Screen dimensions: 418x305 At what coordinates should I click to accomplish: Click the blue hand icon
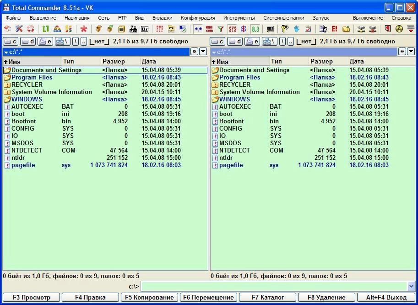[x=296, y=29]
